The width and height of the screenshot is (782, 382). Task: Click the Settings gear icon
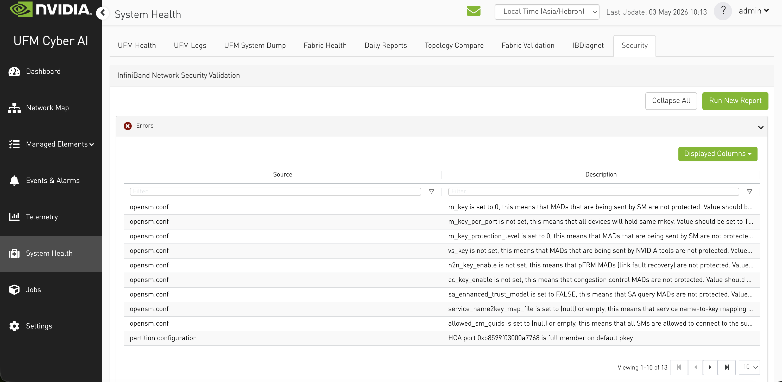(x=14, y=326)
